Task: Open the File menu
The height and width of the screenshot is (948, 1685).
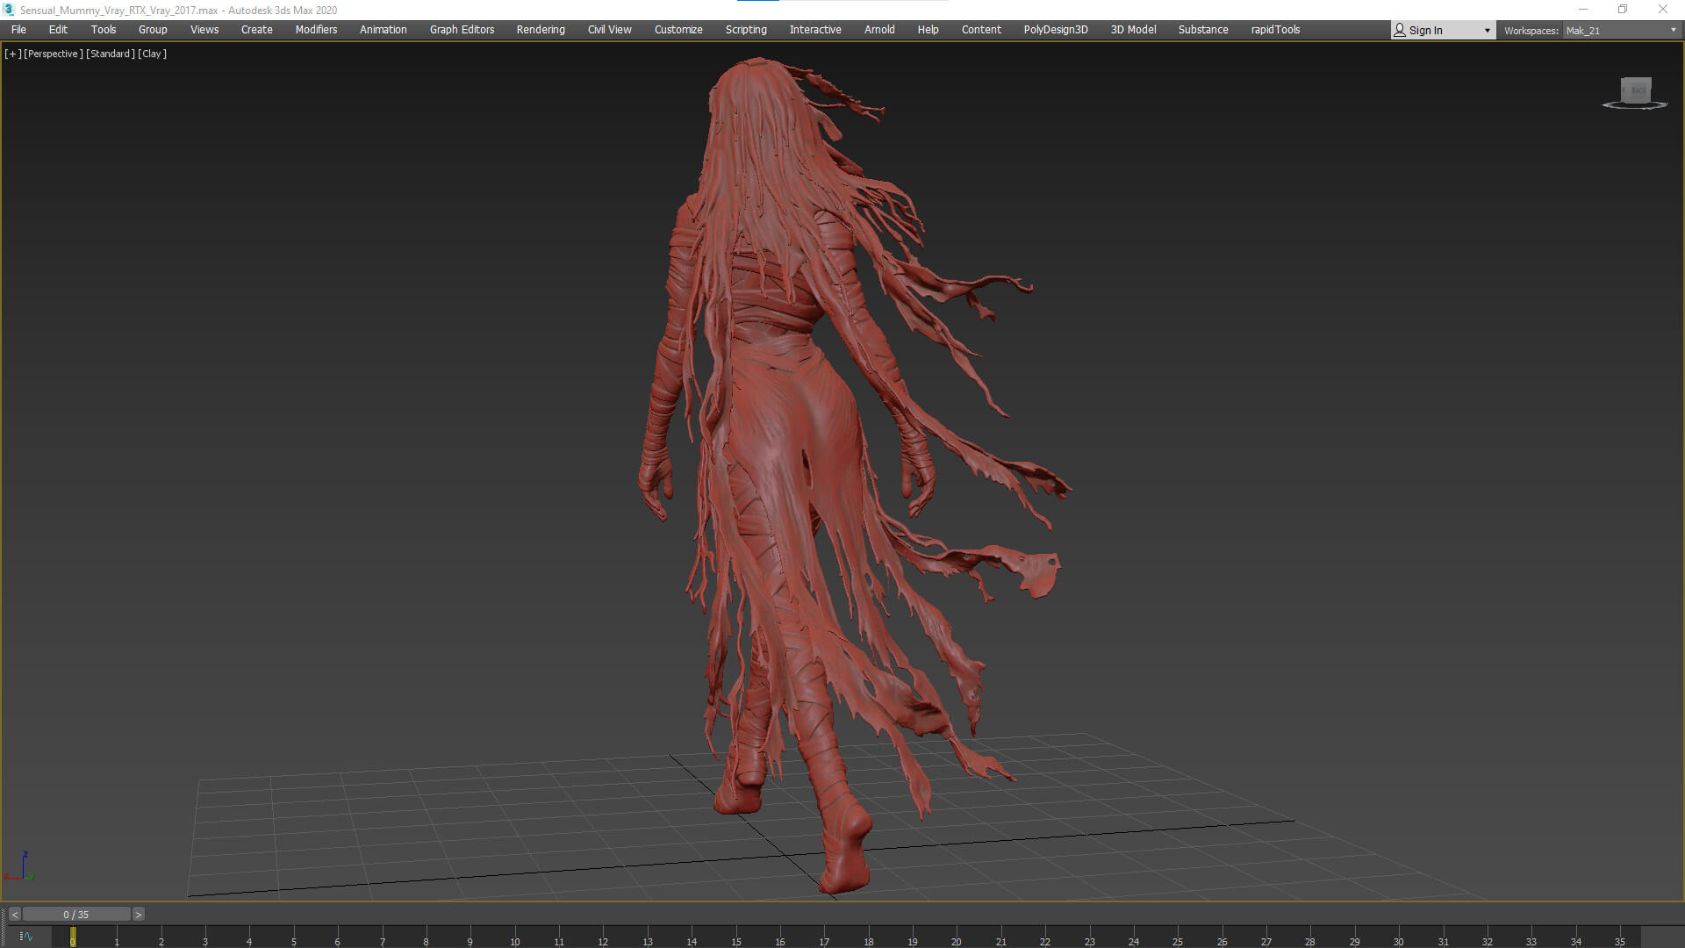Action: tap(18, 30)
